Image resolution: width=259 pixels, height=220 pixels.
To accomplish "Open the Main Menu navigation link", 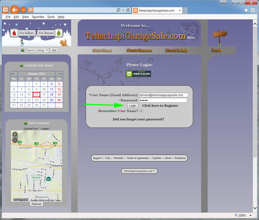I will (103, 50).
